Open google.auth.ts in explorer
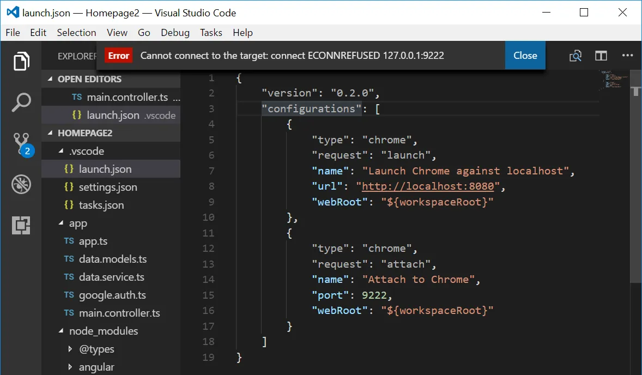This screenshot has height=375, width=642. pos(111,295)
